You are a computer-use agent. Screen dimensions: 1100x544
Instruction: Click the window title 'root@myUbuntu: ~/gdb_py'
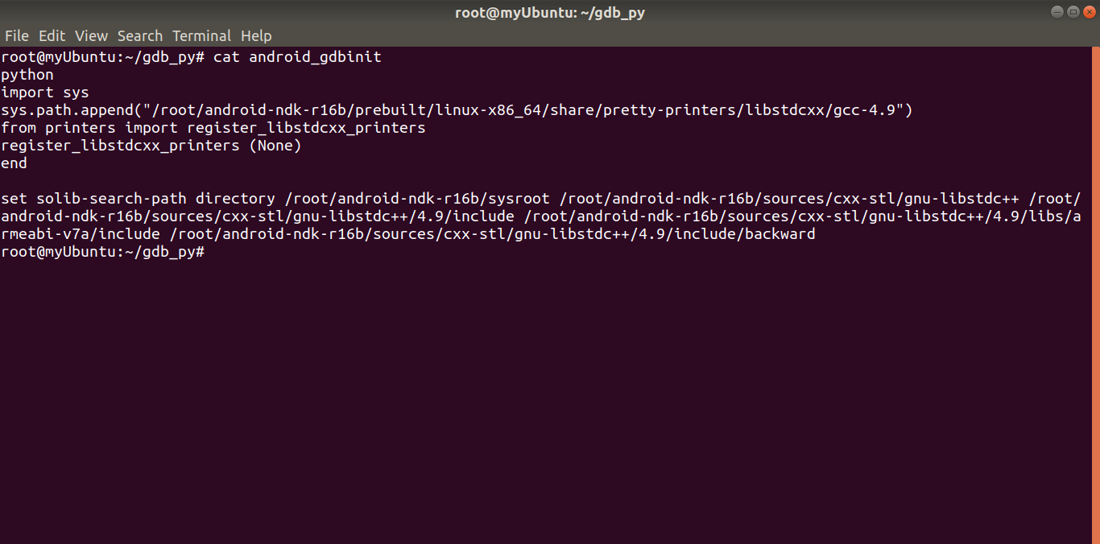click(x=550, y=12)
